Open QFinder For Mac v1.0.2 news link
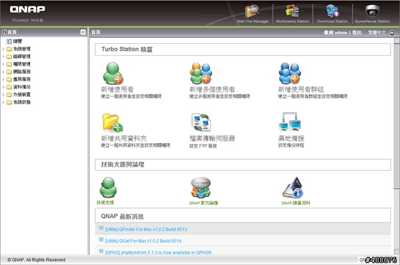The image size is (400, 265). [x=146, y=229]
